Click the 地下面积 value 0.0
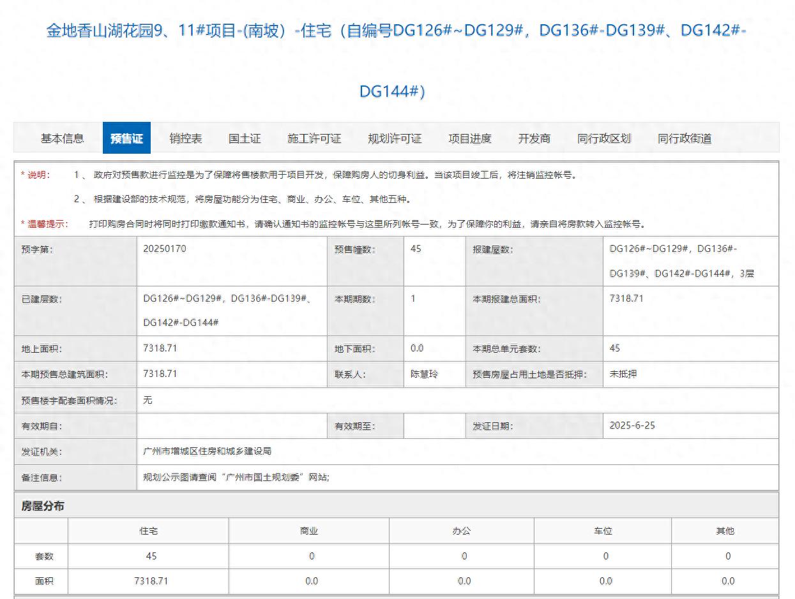This screenshot has height=599, width=795. pyautogui.click(x=417, y=348)
